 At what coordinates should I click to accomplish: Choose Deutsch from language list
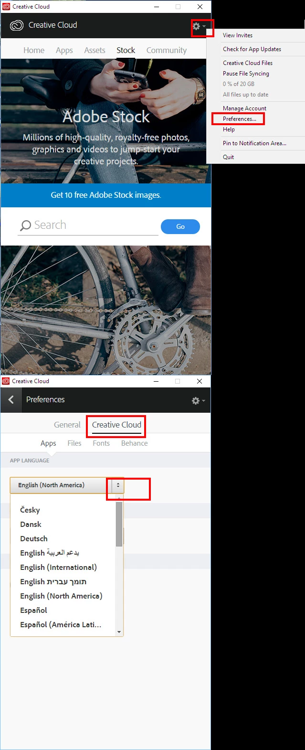[34, 538]
